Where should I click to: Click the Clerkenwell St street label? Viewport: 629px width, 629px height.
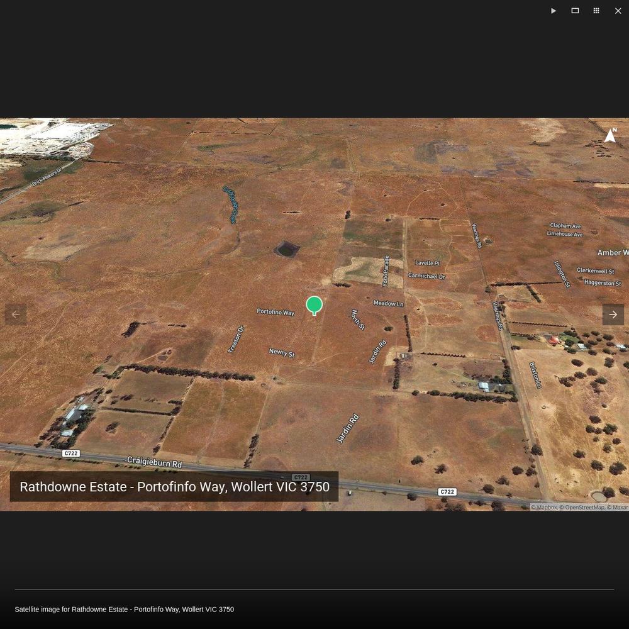(595, 270)
